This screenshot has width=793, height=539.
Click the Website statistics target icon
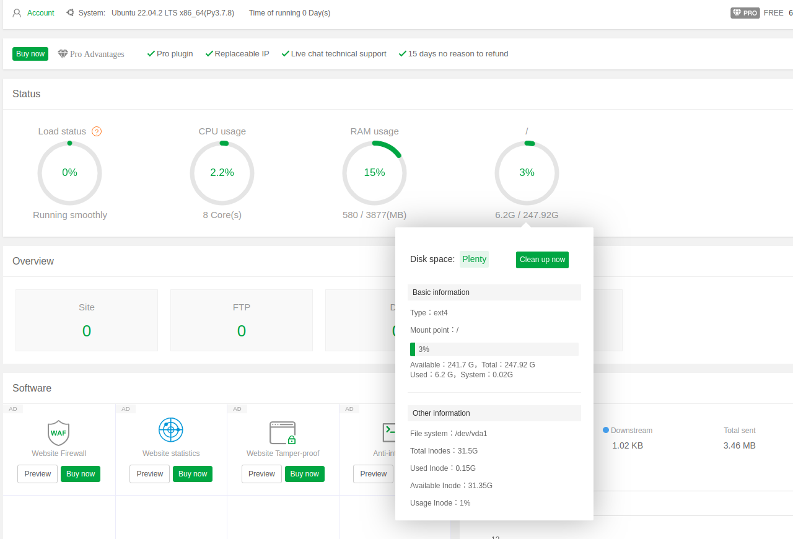170,429
